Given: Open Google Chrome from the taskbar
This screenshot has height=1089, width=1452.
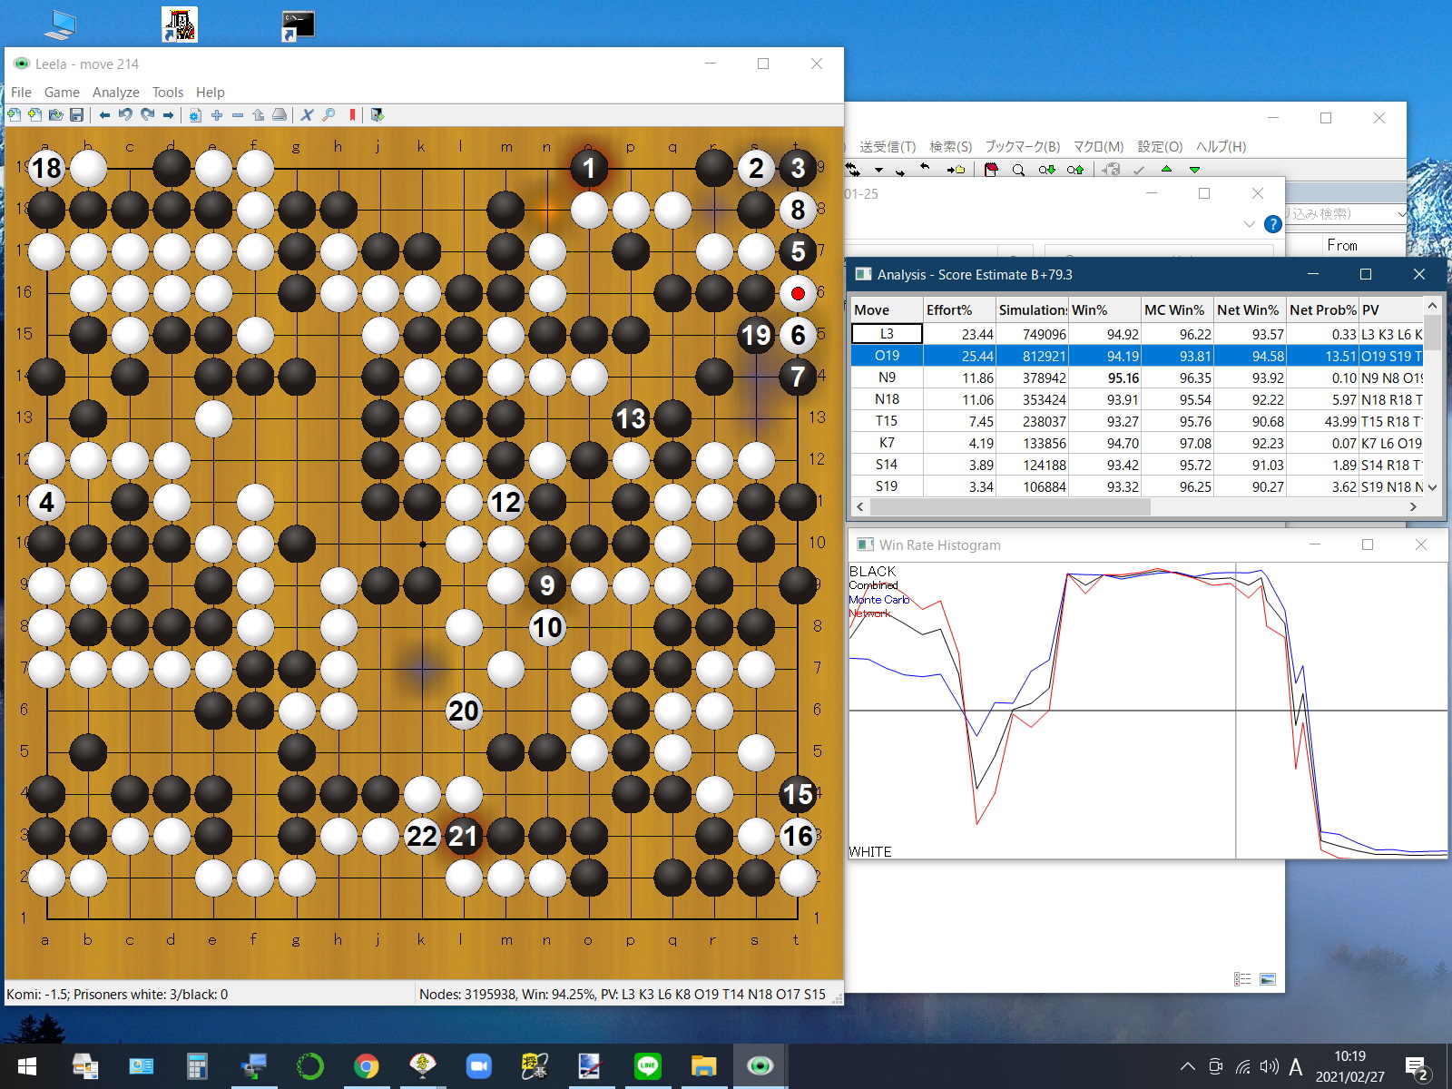Looking at the screenshot, I should pyautogui.click(x=366, y=1066).
